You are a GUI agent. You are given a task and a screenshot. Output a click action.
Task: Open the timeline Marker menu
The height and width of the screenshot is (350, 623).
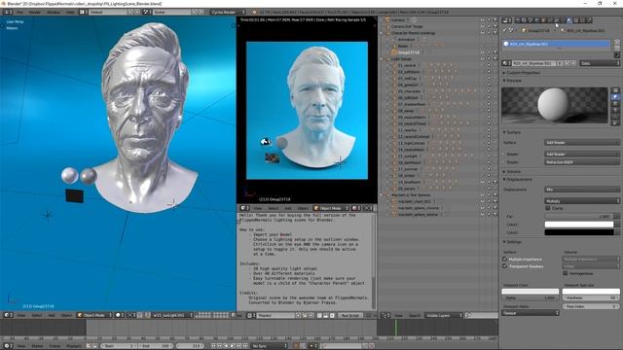point(37,346)
